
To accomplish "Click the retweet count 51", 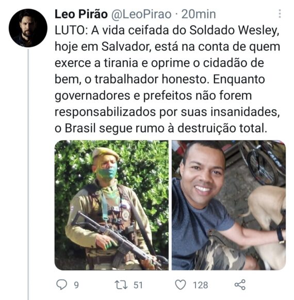I will click(138, 285).
